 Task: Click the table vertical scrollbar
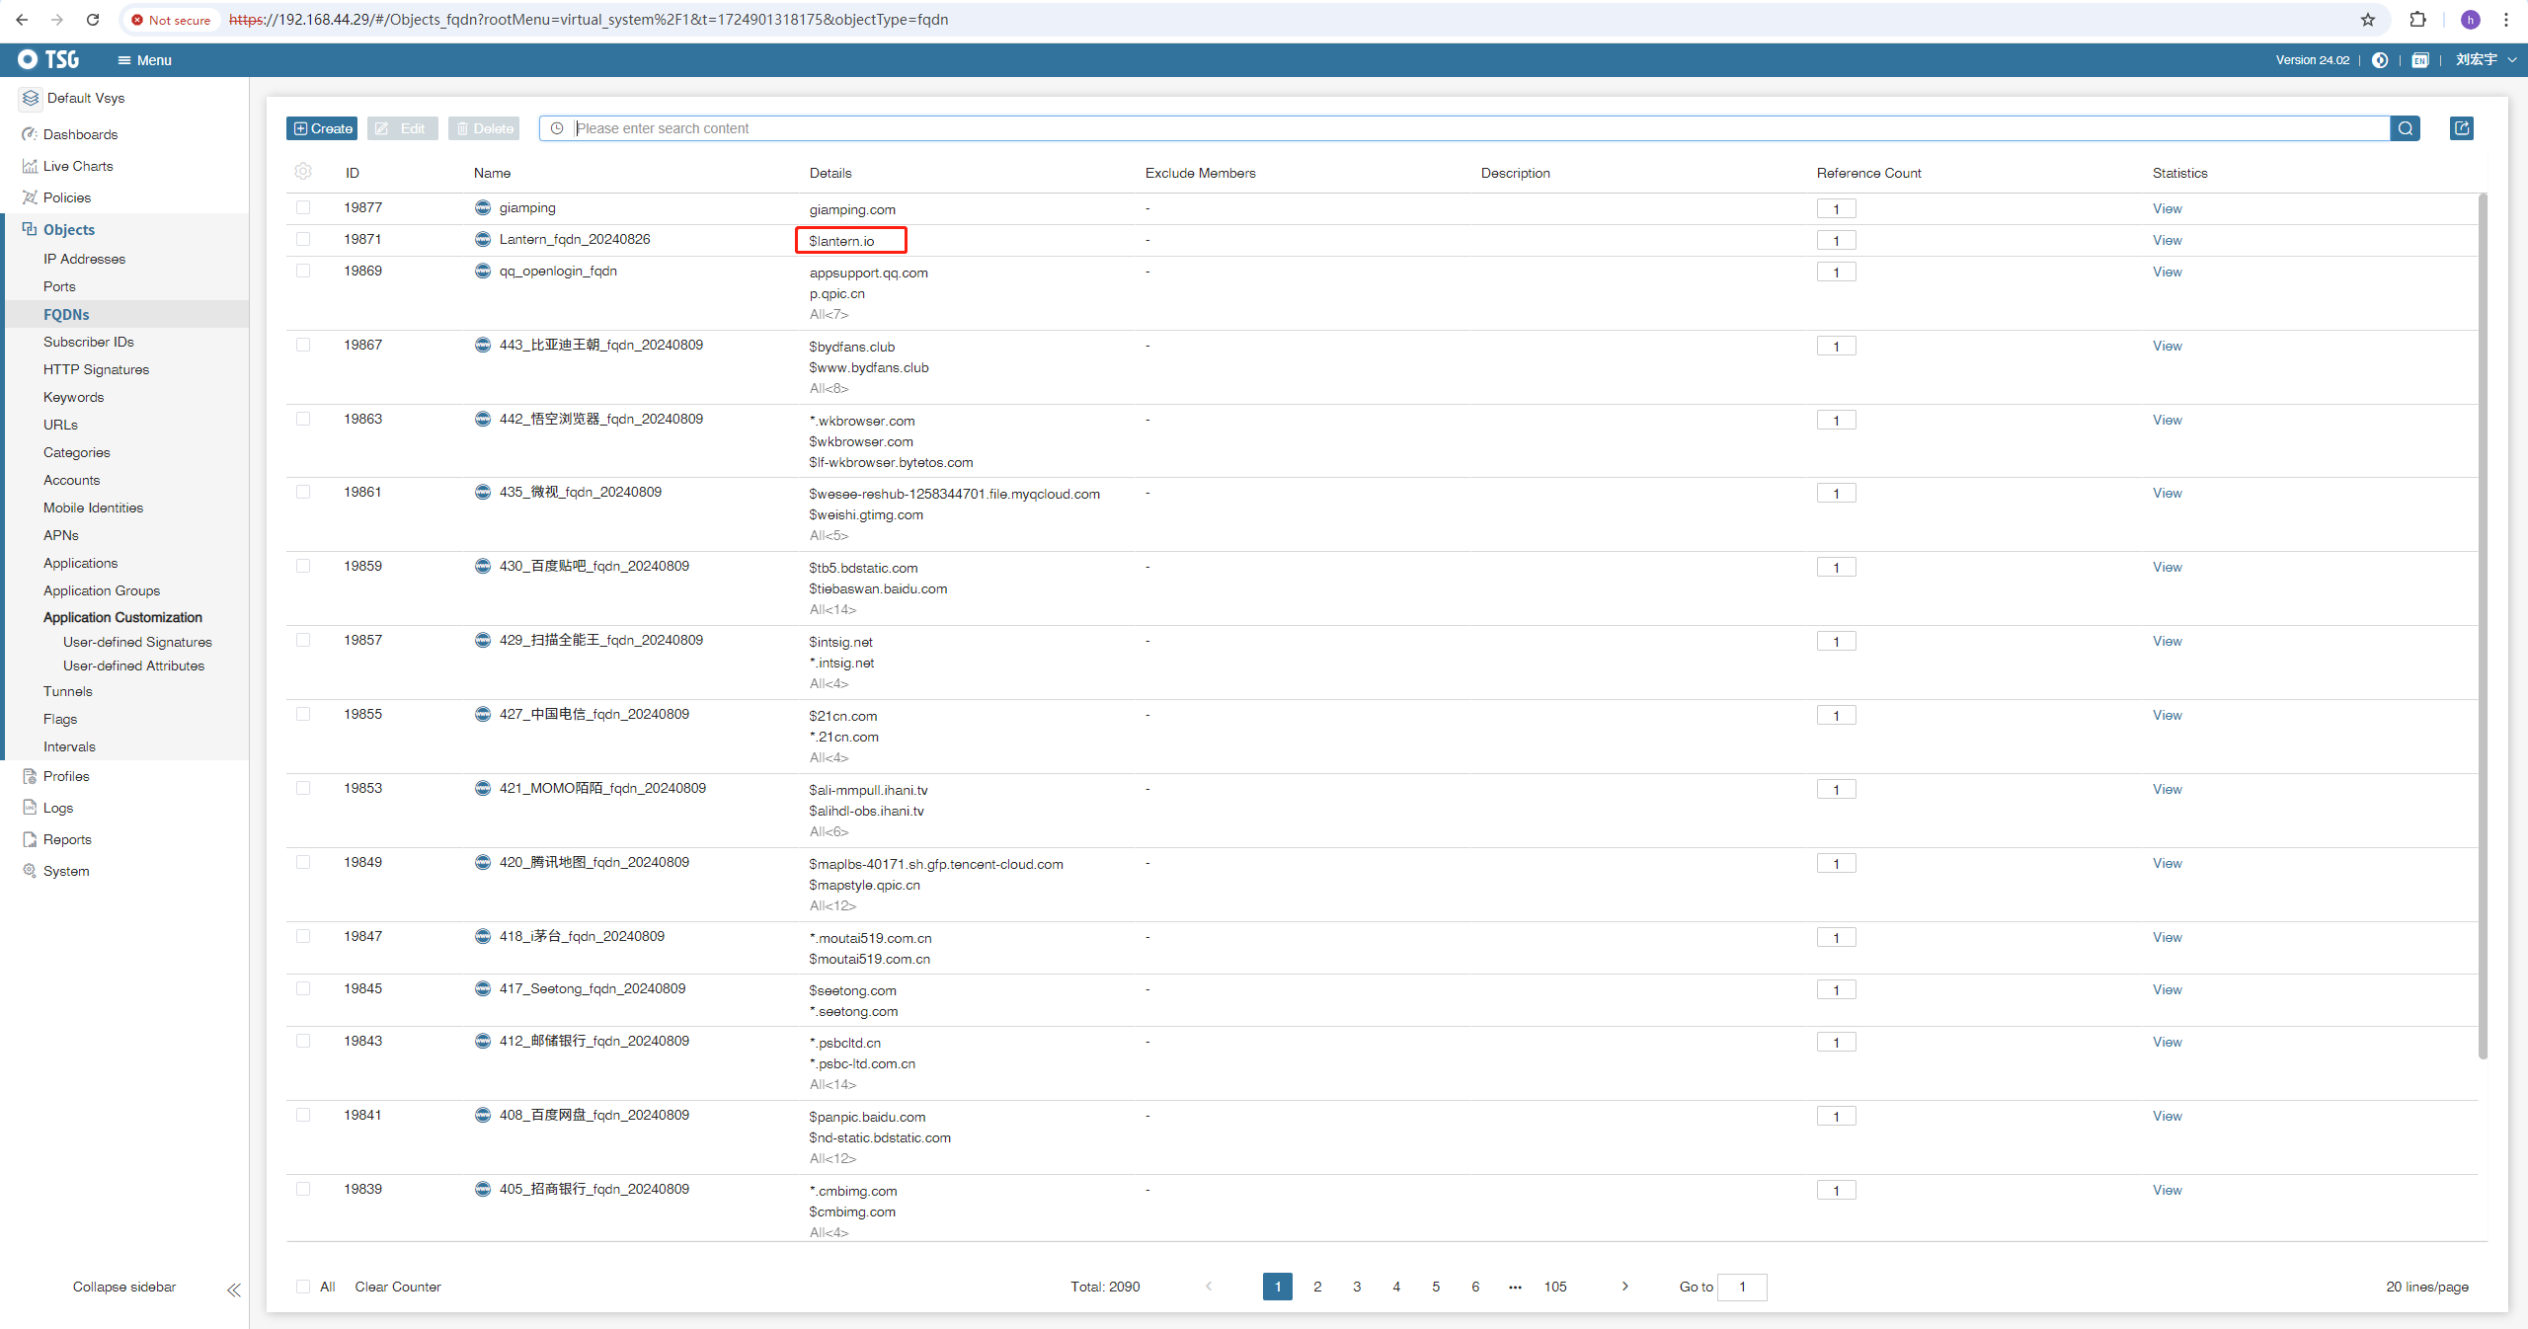point(2483,622)
